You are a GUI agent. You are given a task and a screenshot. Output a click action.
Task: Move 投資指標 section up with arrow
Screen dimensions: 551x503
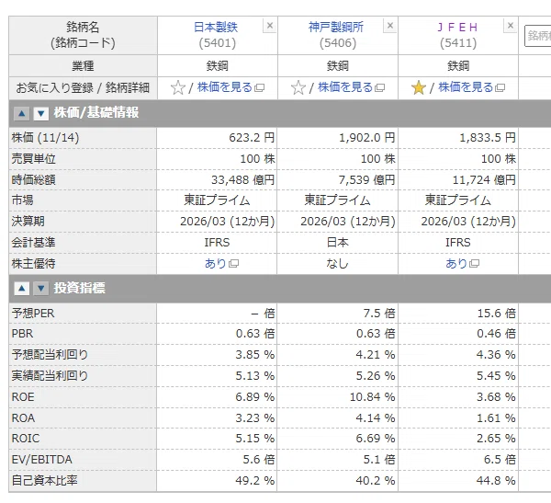[21, 289]
